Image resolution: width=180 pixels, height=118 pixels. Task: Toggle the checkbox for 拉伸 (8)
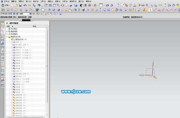click(x=12, y=71)
